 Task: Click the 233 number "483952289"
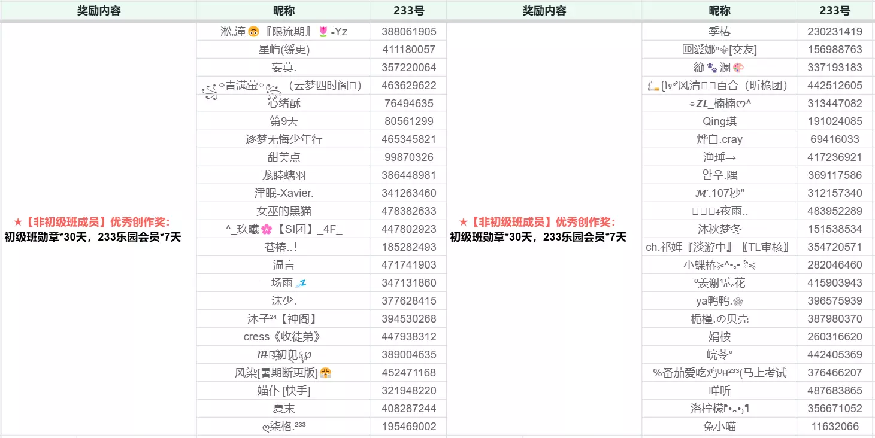835,211
